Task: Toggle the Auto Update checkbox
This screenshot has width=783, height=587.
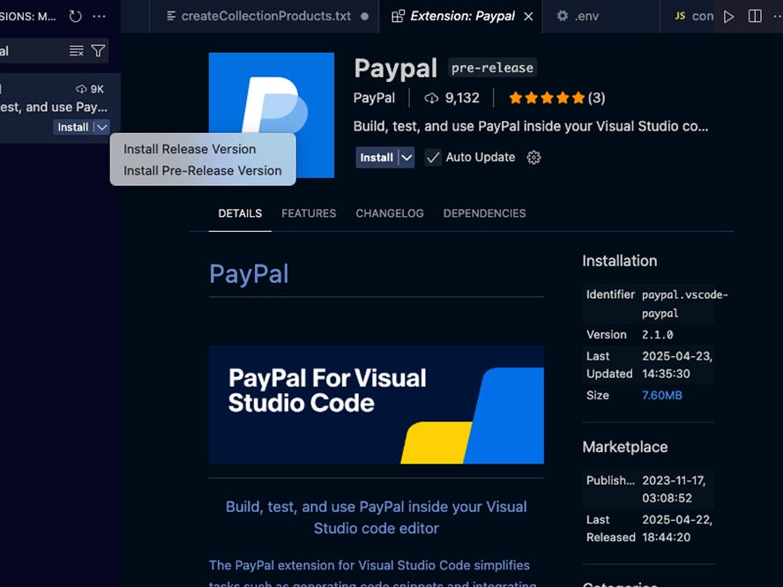Action: pos(433,158)
